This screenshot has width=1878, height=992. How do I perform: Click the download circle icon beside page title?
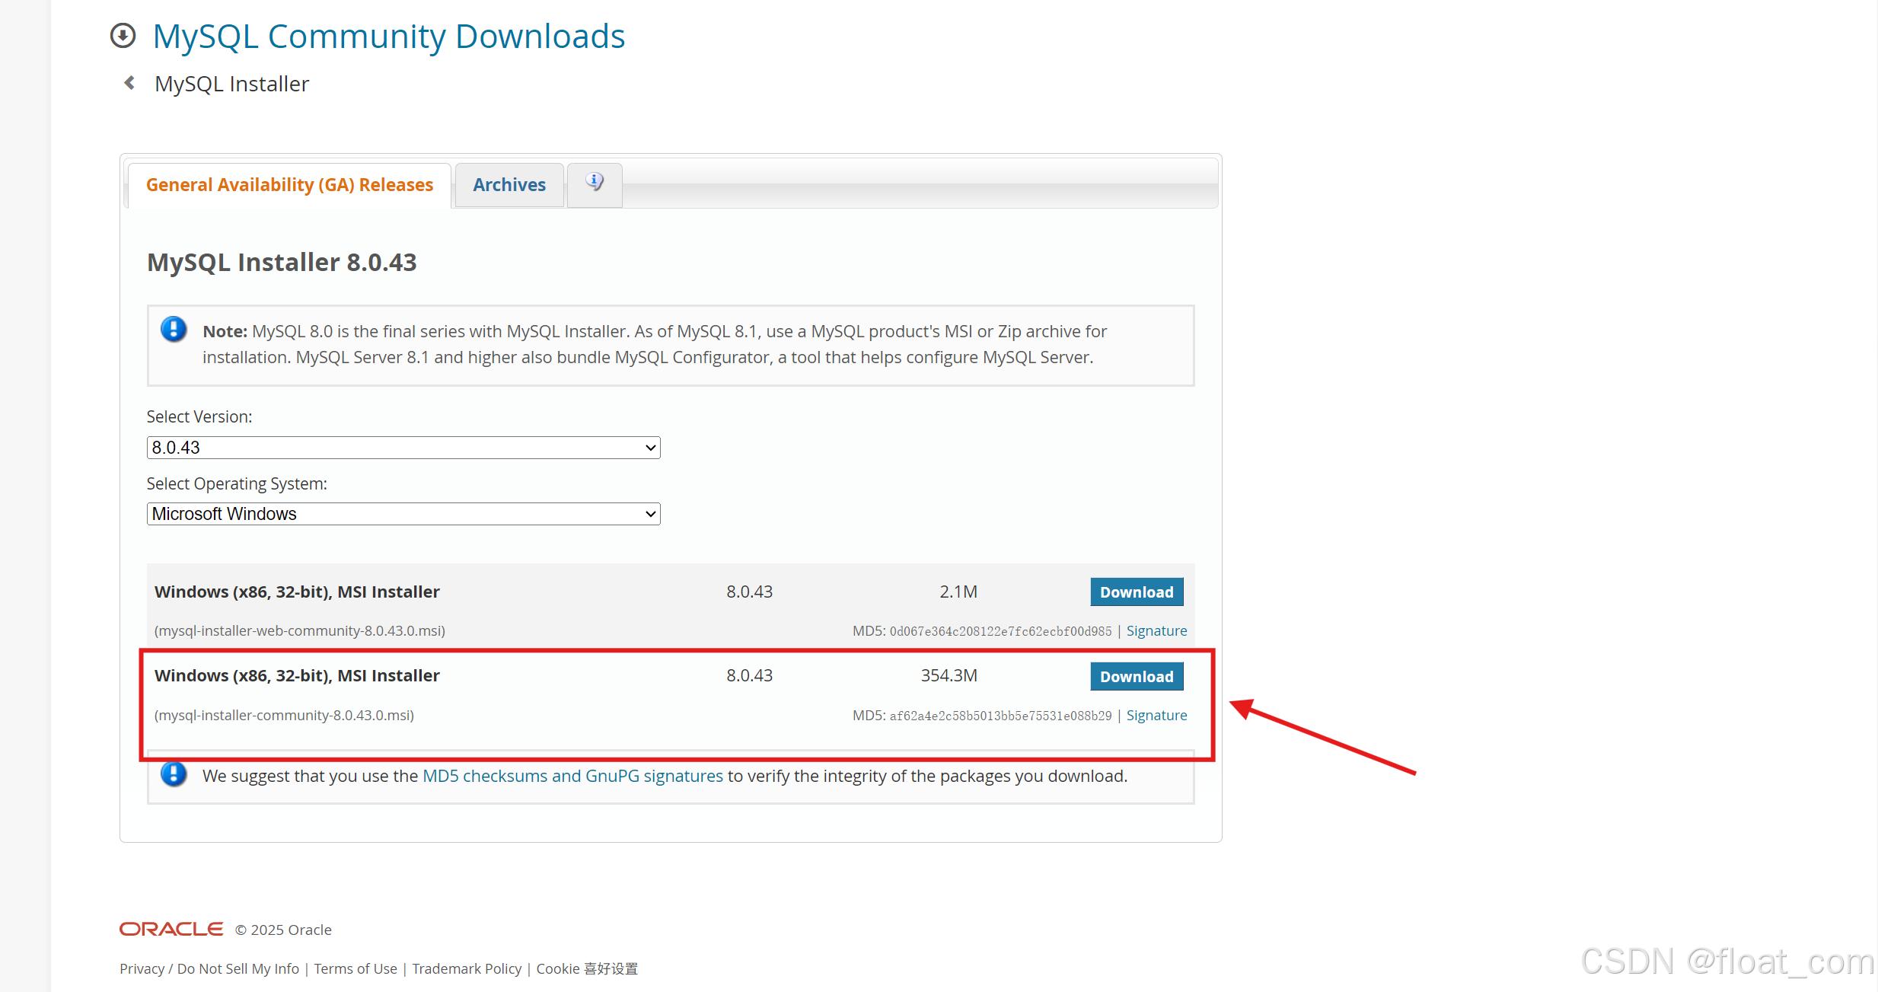123,36
